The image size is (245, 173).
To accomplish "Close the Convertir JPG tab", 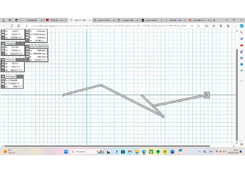I will coord(209,20).
